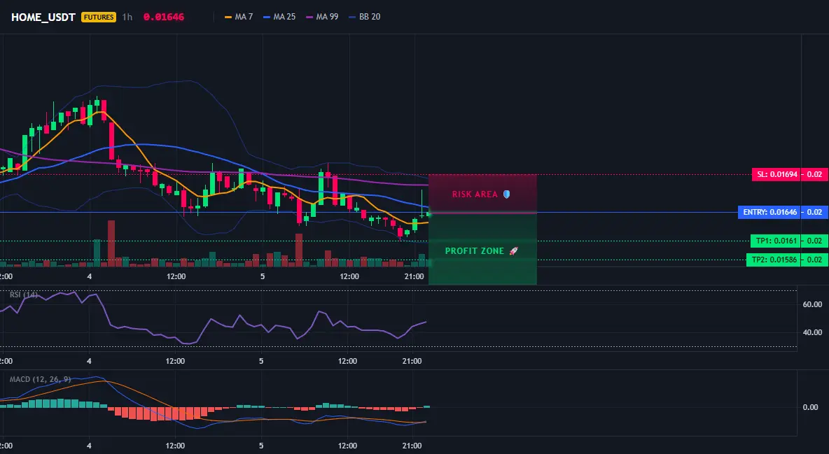
Task: Click the 21:00 time label on price chart
Action: pos(414,276)
